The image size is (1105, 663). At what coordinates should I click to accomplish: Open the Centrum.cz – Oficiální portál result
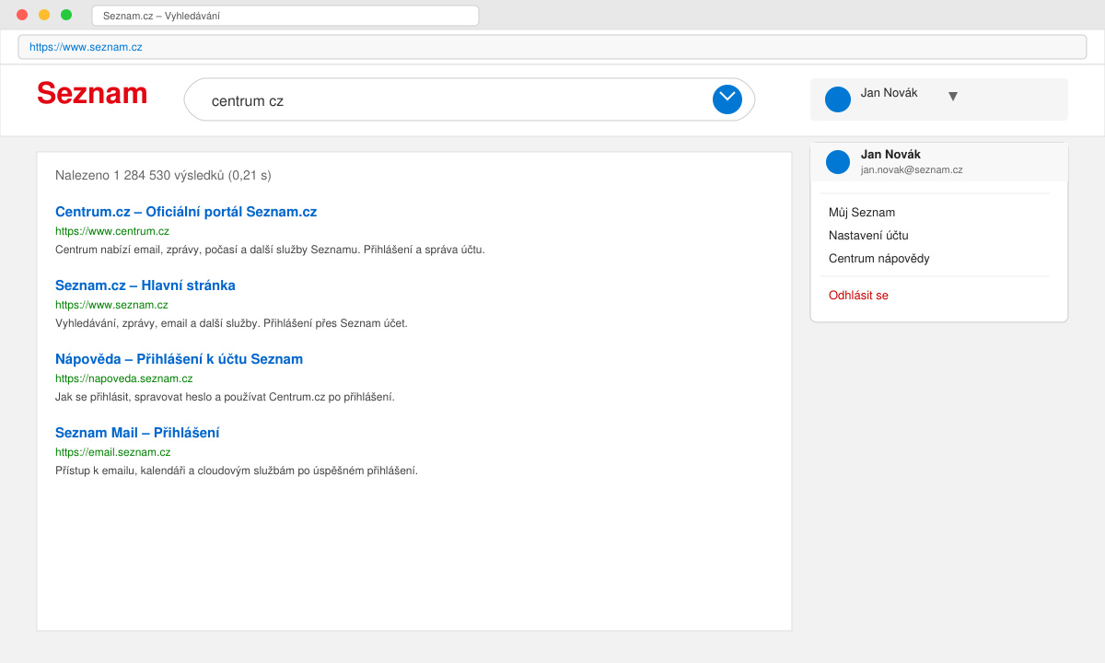186,212
